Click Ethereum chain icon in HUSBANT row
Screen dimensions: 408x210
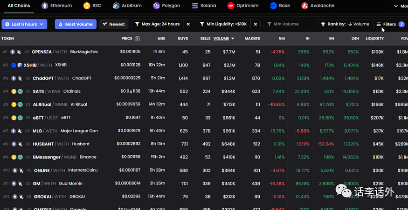tap(14, 144)
